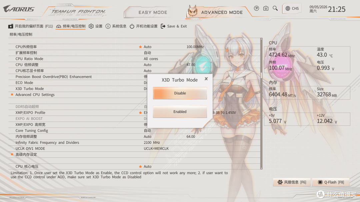The height and width of the screenshot is (202, 360).
Task: Open CPU外频倍率 Auto value
Action: (147, 47)
